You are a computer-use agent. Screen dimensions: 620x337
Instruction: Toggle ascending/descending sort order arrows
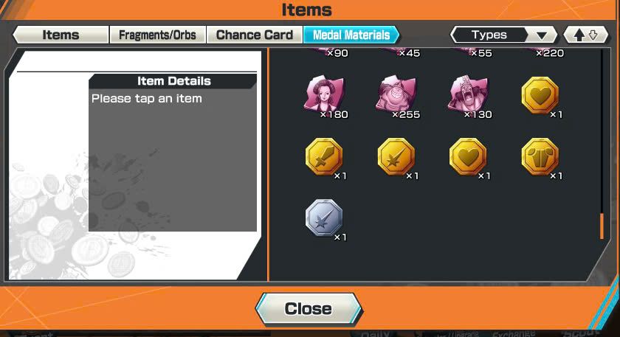coord(585,35)
